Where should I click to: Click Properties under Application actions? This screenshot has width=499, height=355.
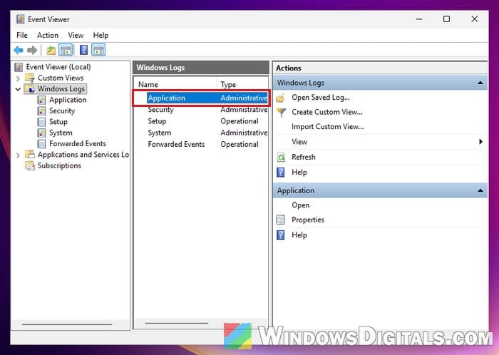click(x=308, y=220)
